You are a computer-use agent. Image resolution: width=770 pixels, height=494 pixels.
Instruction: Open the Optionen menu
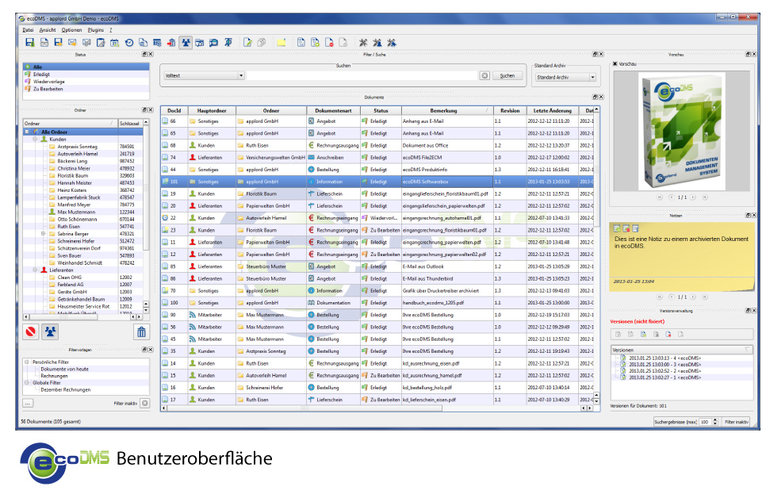click(x=71, y=30)
